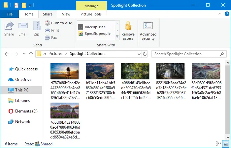Viewport: 231px width, 148px height.
Task: Expand the recent locations dropdown arrow
Action: [24, 54]
